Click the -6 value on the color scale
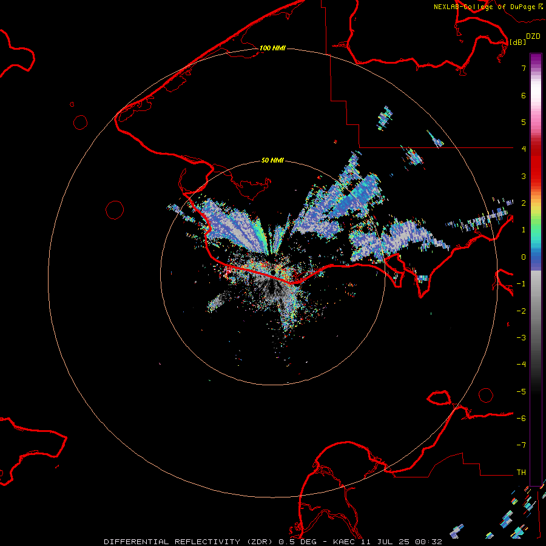 (x=521, y=419)
